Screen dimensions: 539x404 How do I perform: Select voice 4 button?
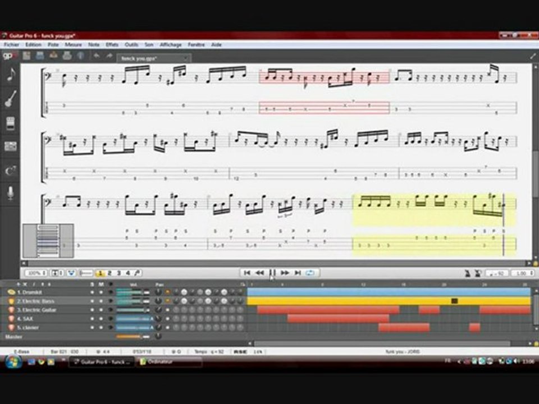click(x=127, y=273)
